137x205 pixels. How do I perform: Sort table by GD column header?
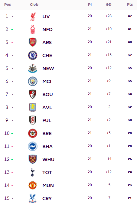click(109, 5)
